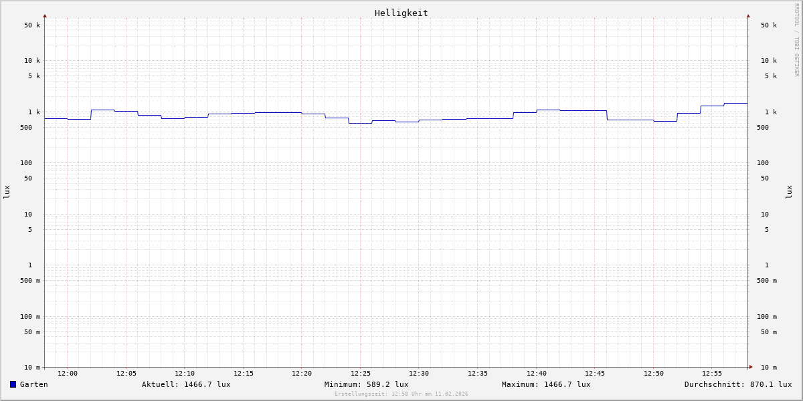This screenshot has width=803, height=401.
Task: Click the Erstellungszeit timestamp footer text
Action: [x=401, y=394]
